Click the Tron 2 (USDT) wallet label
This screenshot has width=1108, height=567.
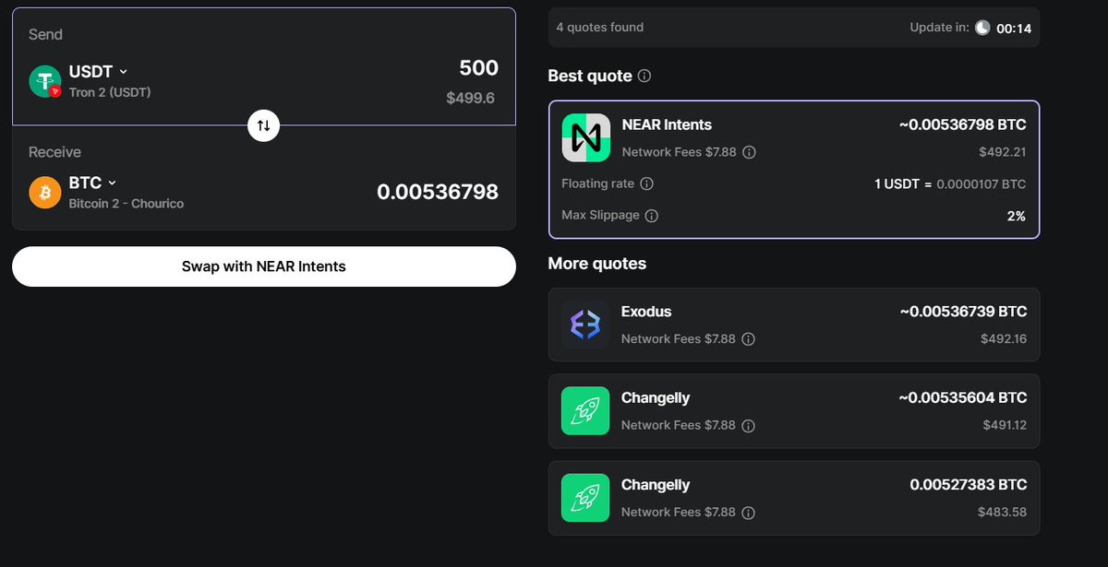click(x=110, y=92)
